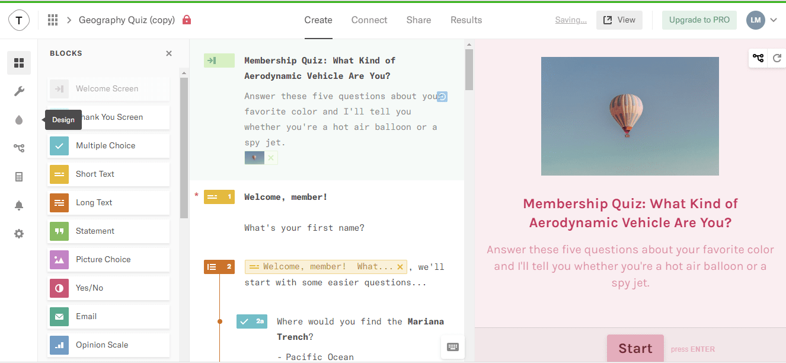Open the Notifications bell sidebar icon
Viewport: 786px width, 363px height.
19,205
